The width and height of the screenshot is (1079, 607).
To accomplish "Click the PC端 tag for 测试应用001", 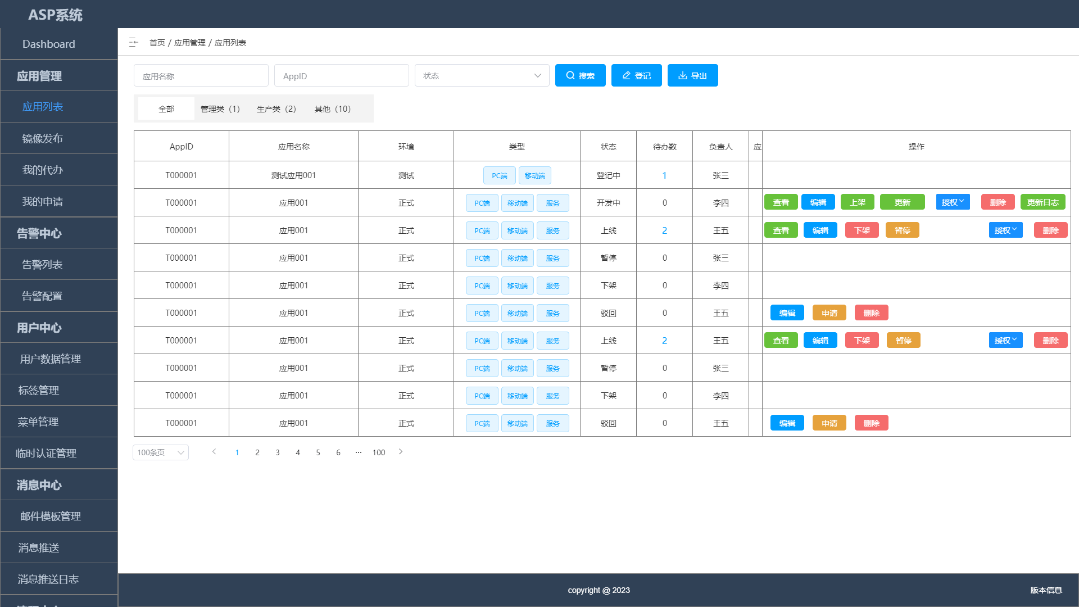I will pyautogui.click(x=500, y=175).
